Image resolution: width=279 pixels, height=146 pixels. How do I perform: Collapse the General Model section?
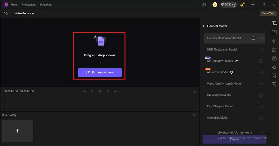click(x=203, y=26)
